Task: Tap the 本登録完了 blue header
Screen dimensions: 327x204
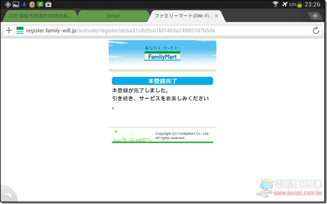Action: [x=162, y=81]
